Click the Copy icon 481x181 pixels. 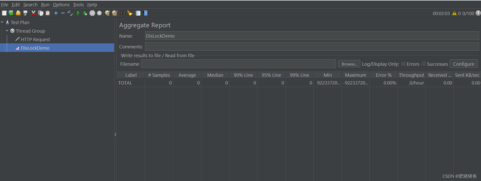pyautogui.click(x=40, y=13)
